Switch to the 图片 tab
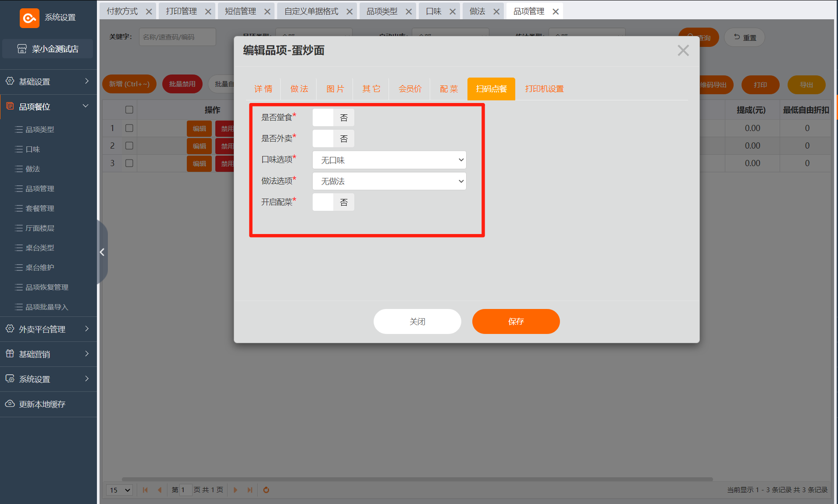Image resolution: width=838 pixels, height=504 pixels. [335, 89]
